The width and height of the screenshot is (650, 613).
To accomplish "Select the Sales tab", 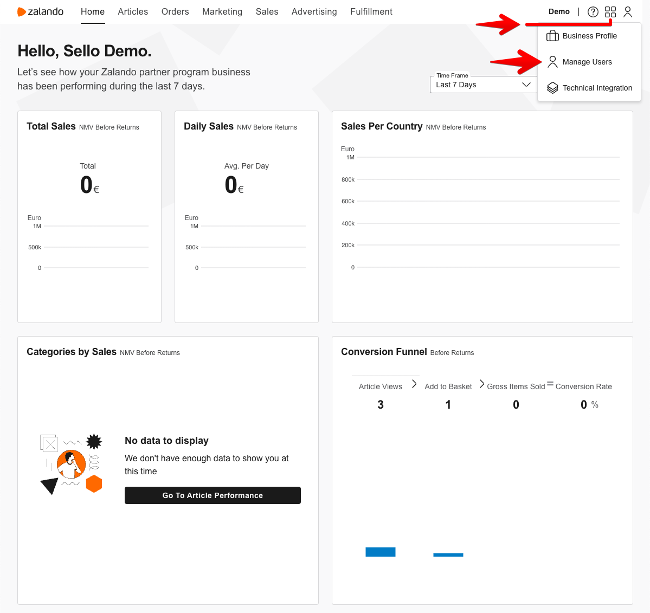I will point(267,11).
